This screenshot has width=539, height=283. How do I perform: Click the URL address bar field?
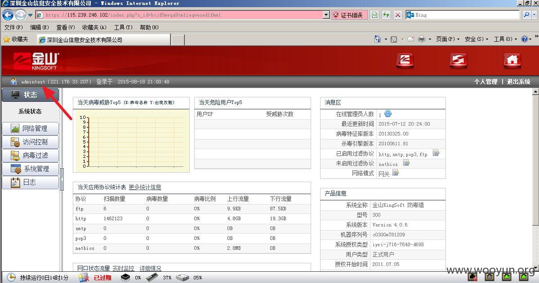(x=183, y=15)
